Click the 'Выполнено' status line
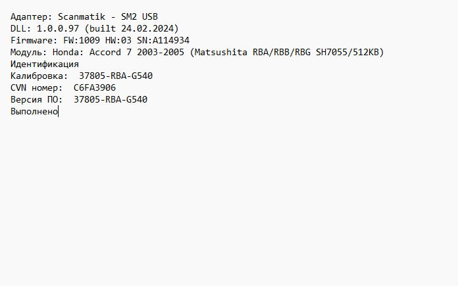 point(34,111)
